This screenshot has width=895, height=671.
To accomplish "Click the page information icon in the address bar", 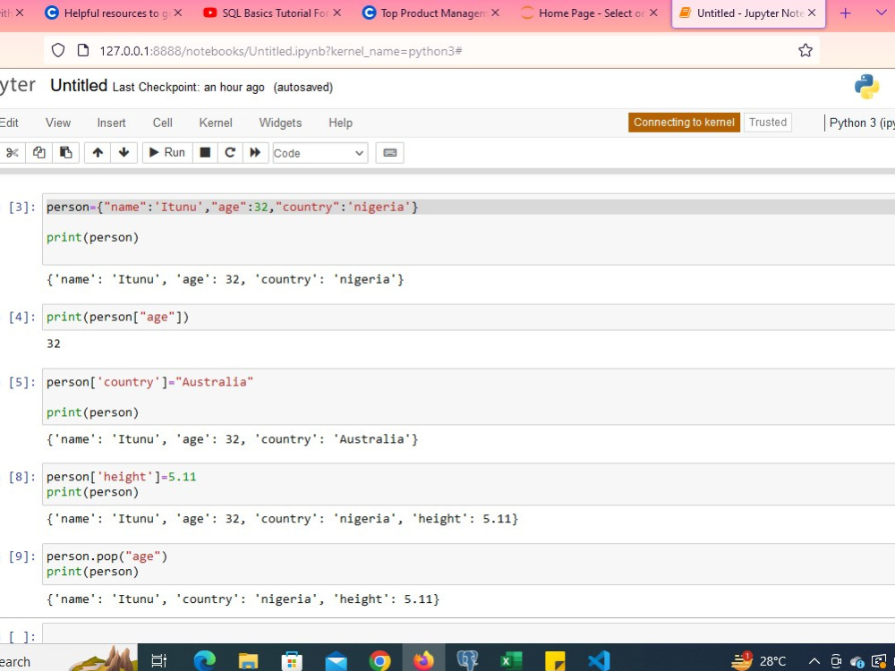I will tap(82, 50).
